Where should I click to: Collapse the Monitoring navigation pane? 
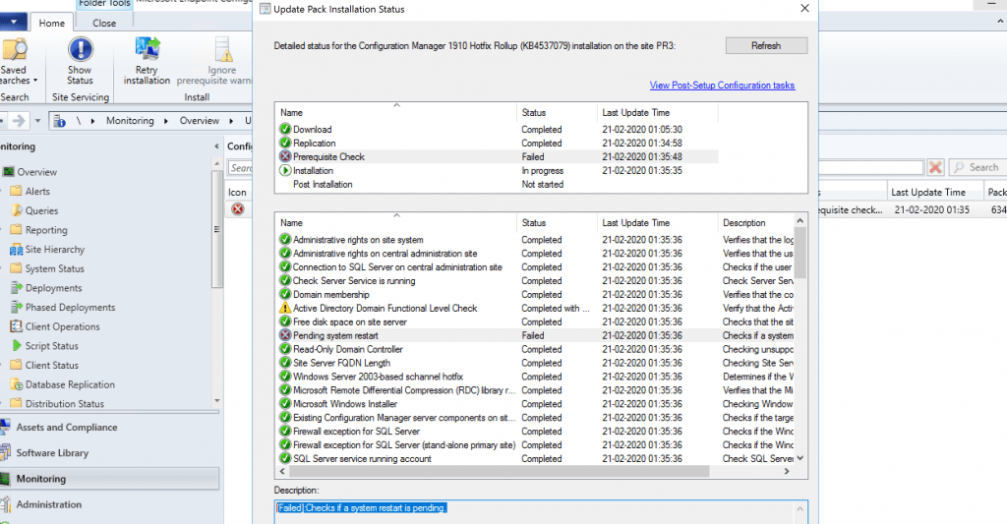click(x=216, y=146)
